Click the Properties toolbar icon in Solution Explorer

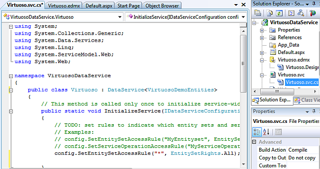point(257,13)
